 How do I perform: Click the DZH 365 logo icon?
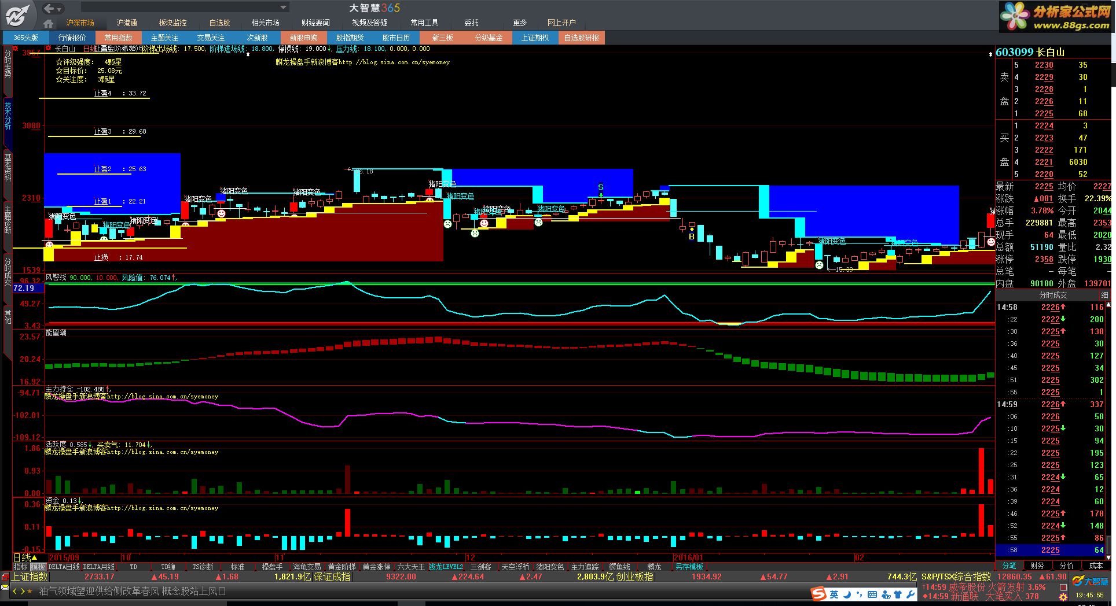18,14
